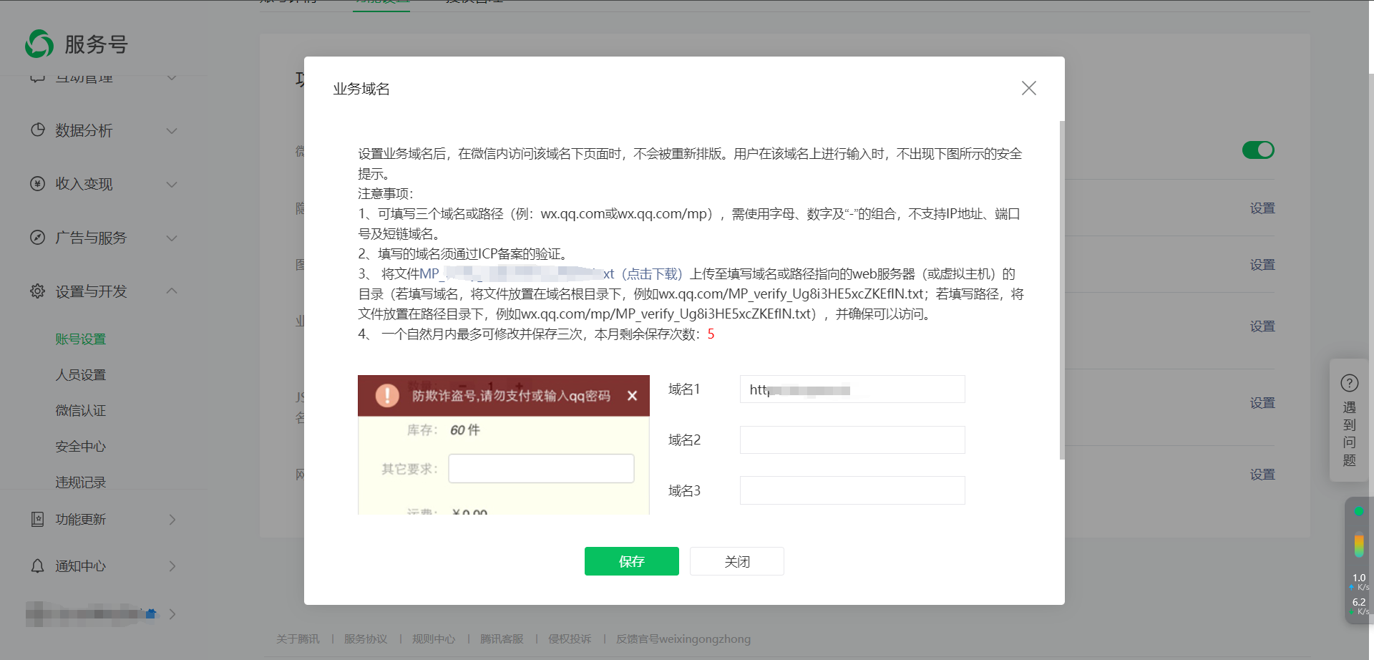Click the data analysis pie chart icon
The height and width of the screenshot is (660, 1374).
tap(38, 130)
